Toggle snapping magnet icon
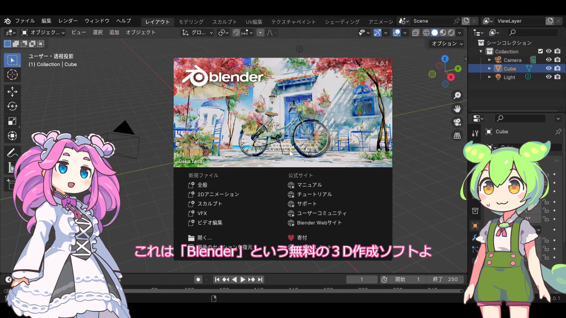This screenshot has height=318, width=566. pyautogui.click(x=236, y=32)
